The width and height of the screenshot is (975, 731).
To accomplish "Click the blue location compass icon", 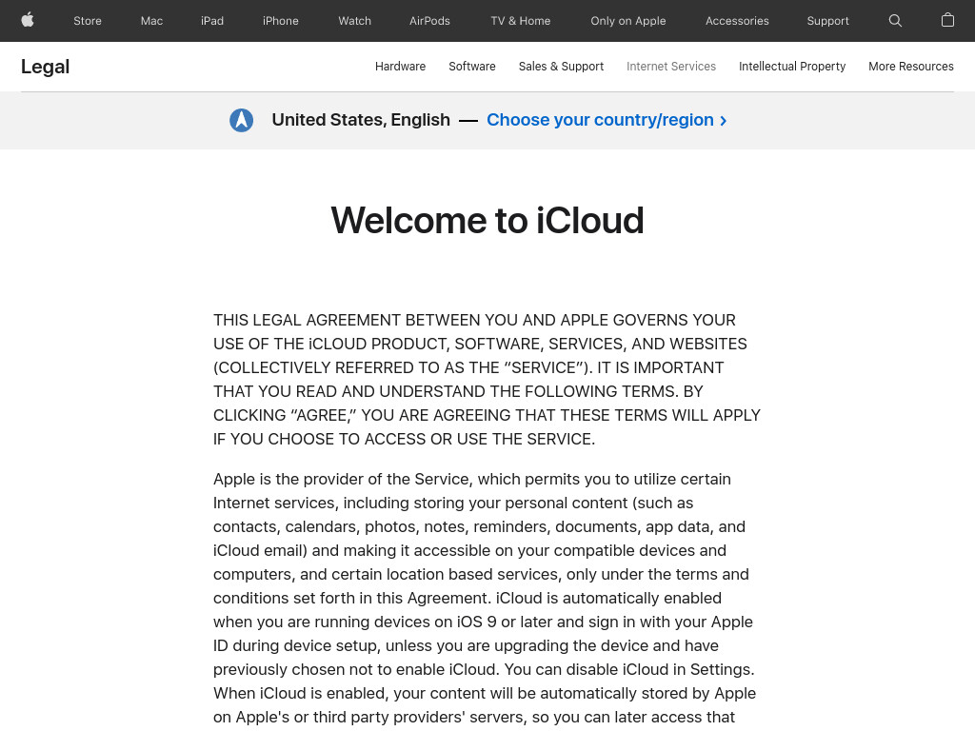I will pos(241,120).
